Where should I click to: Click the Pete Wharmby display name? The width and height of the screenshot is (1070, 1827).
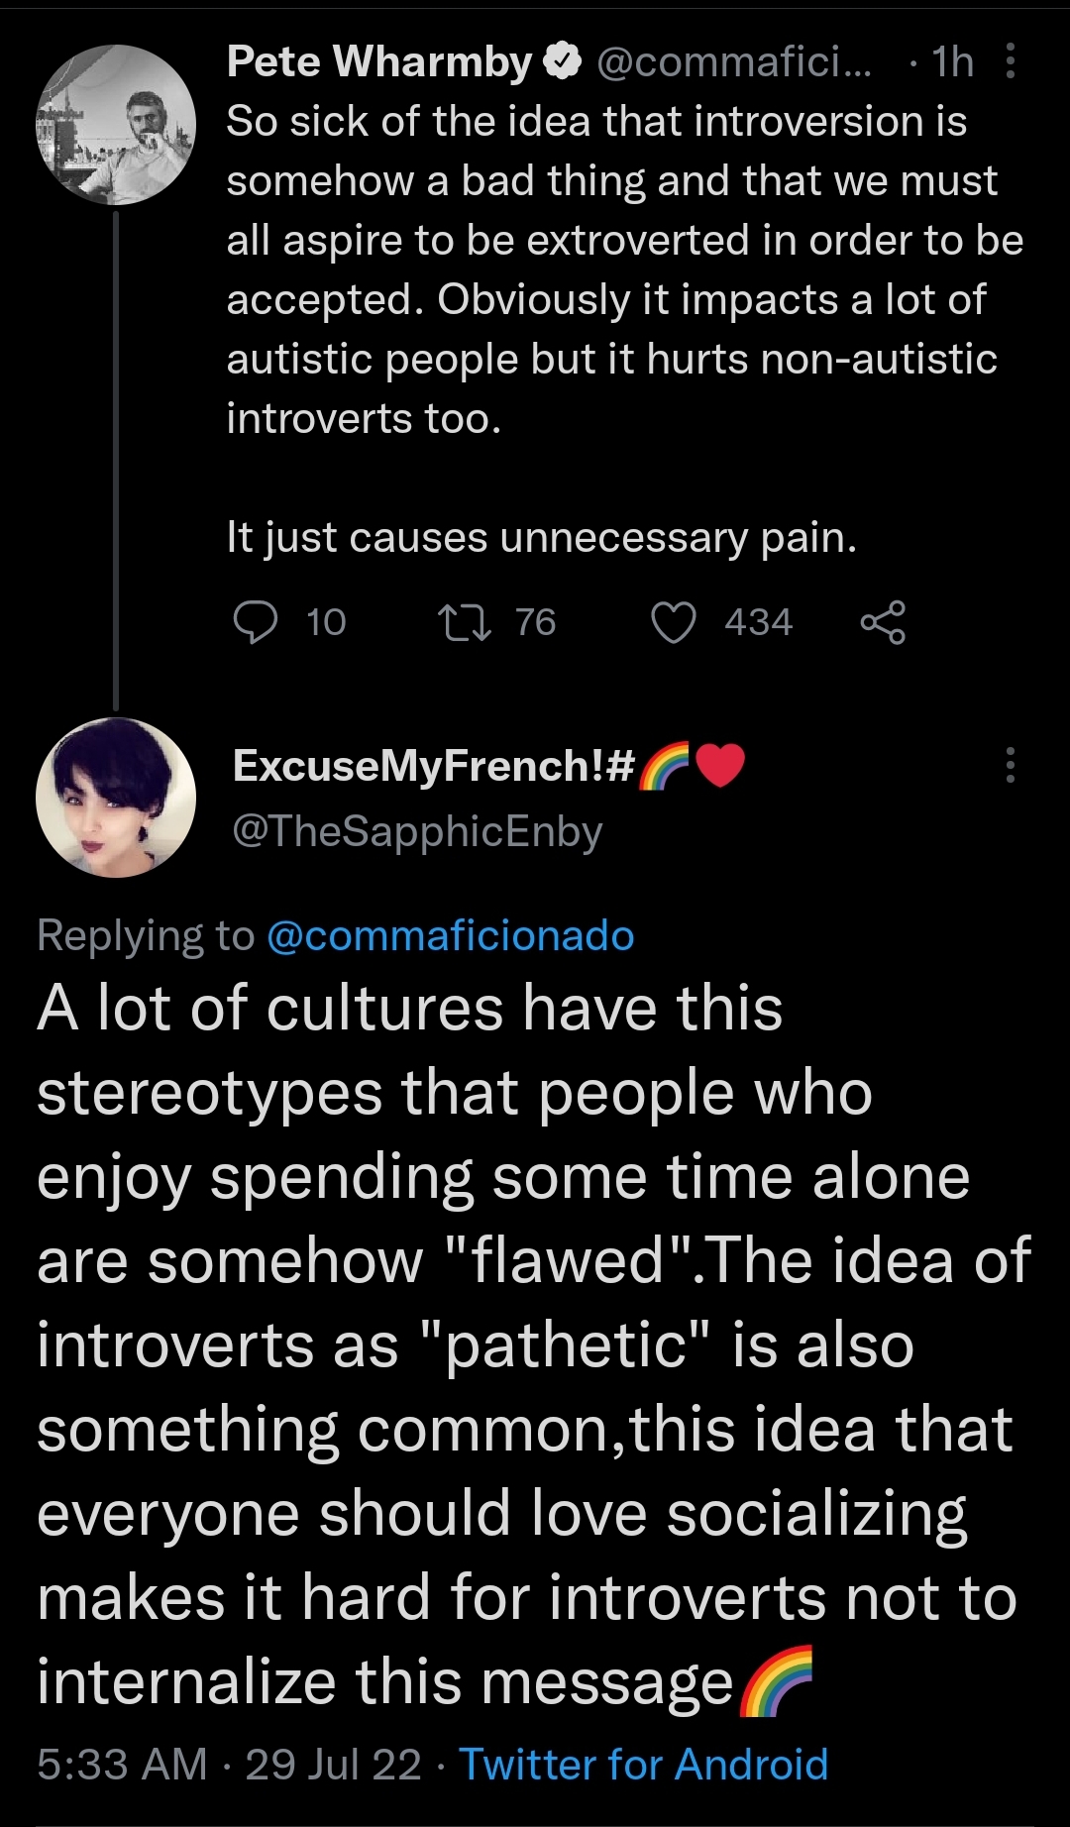click(379, 62)
